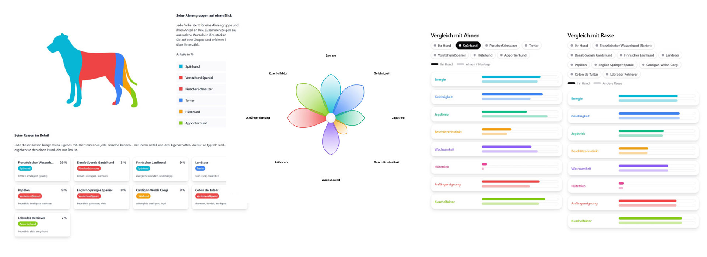Click the multicolored dog silhouette graphic
707x257 pixels.
(x=92, y=70)
